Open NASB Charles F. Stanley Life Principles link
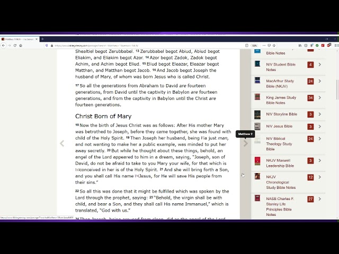 click(x=280, y=207)
